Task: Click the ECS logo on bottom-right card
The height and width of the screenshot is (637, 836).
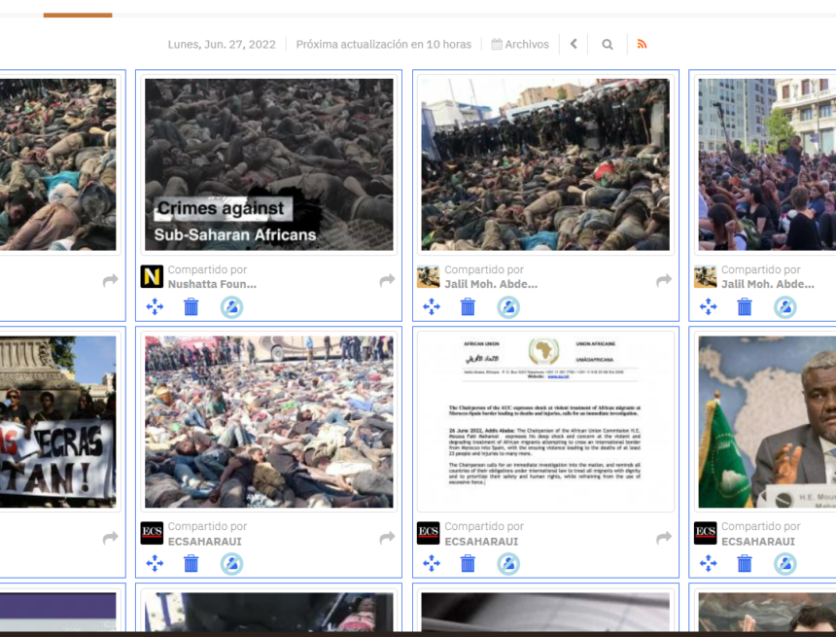Action: pyautogui.click(x=705, y=533)
